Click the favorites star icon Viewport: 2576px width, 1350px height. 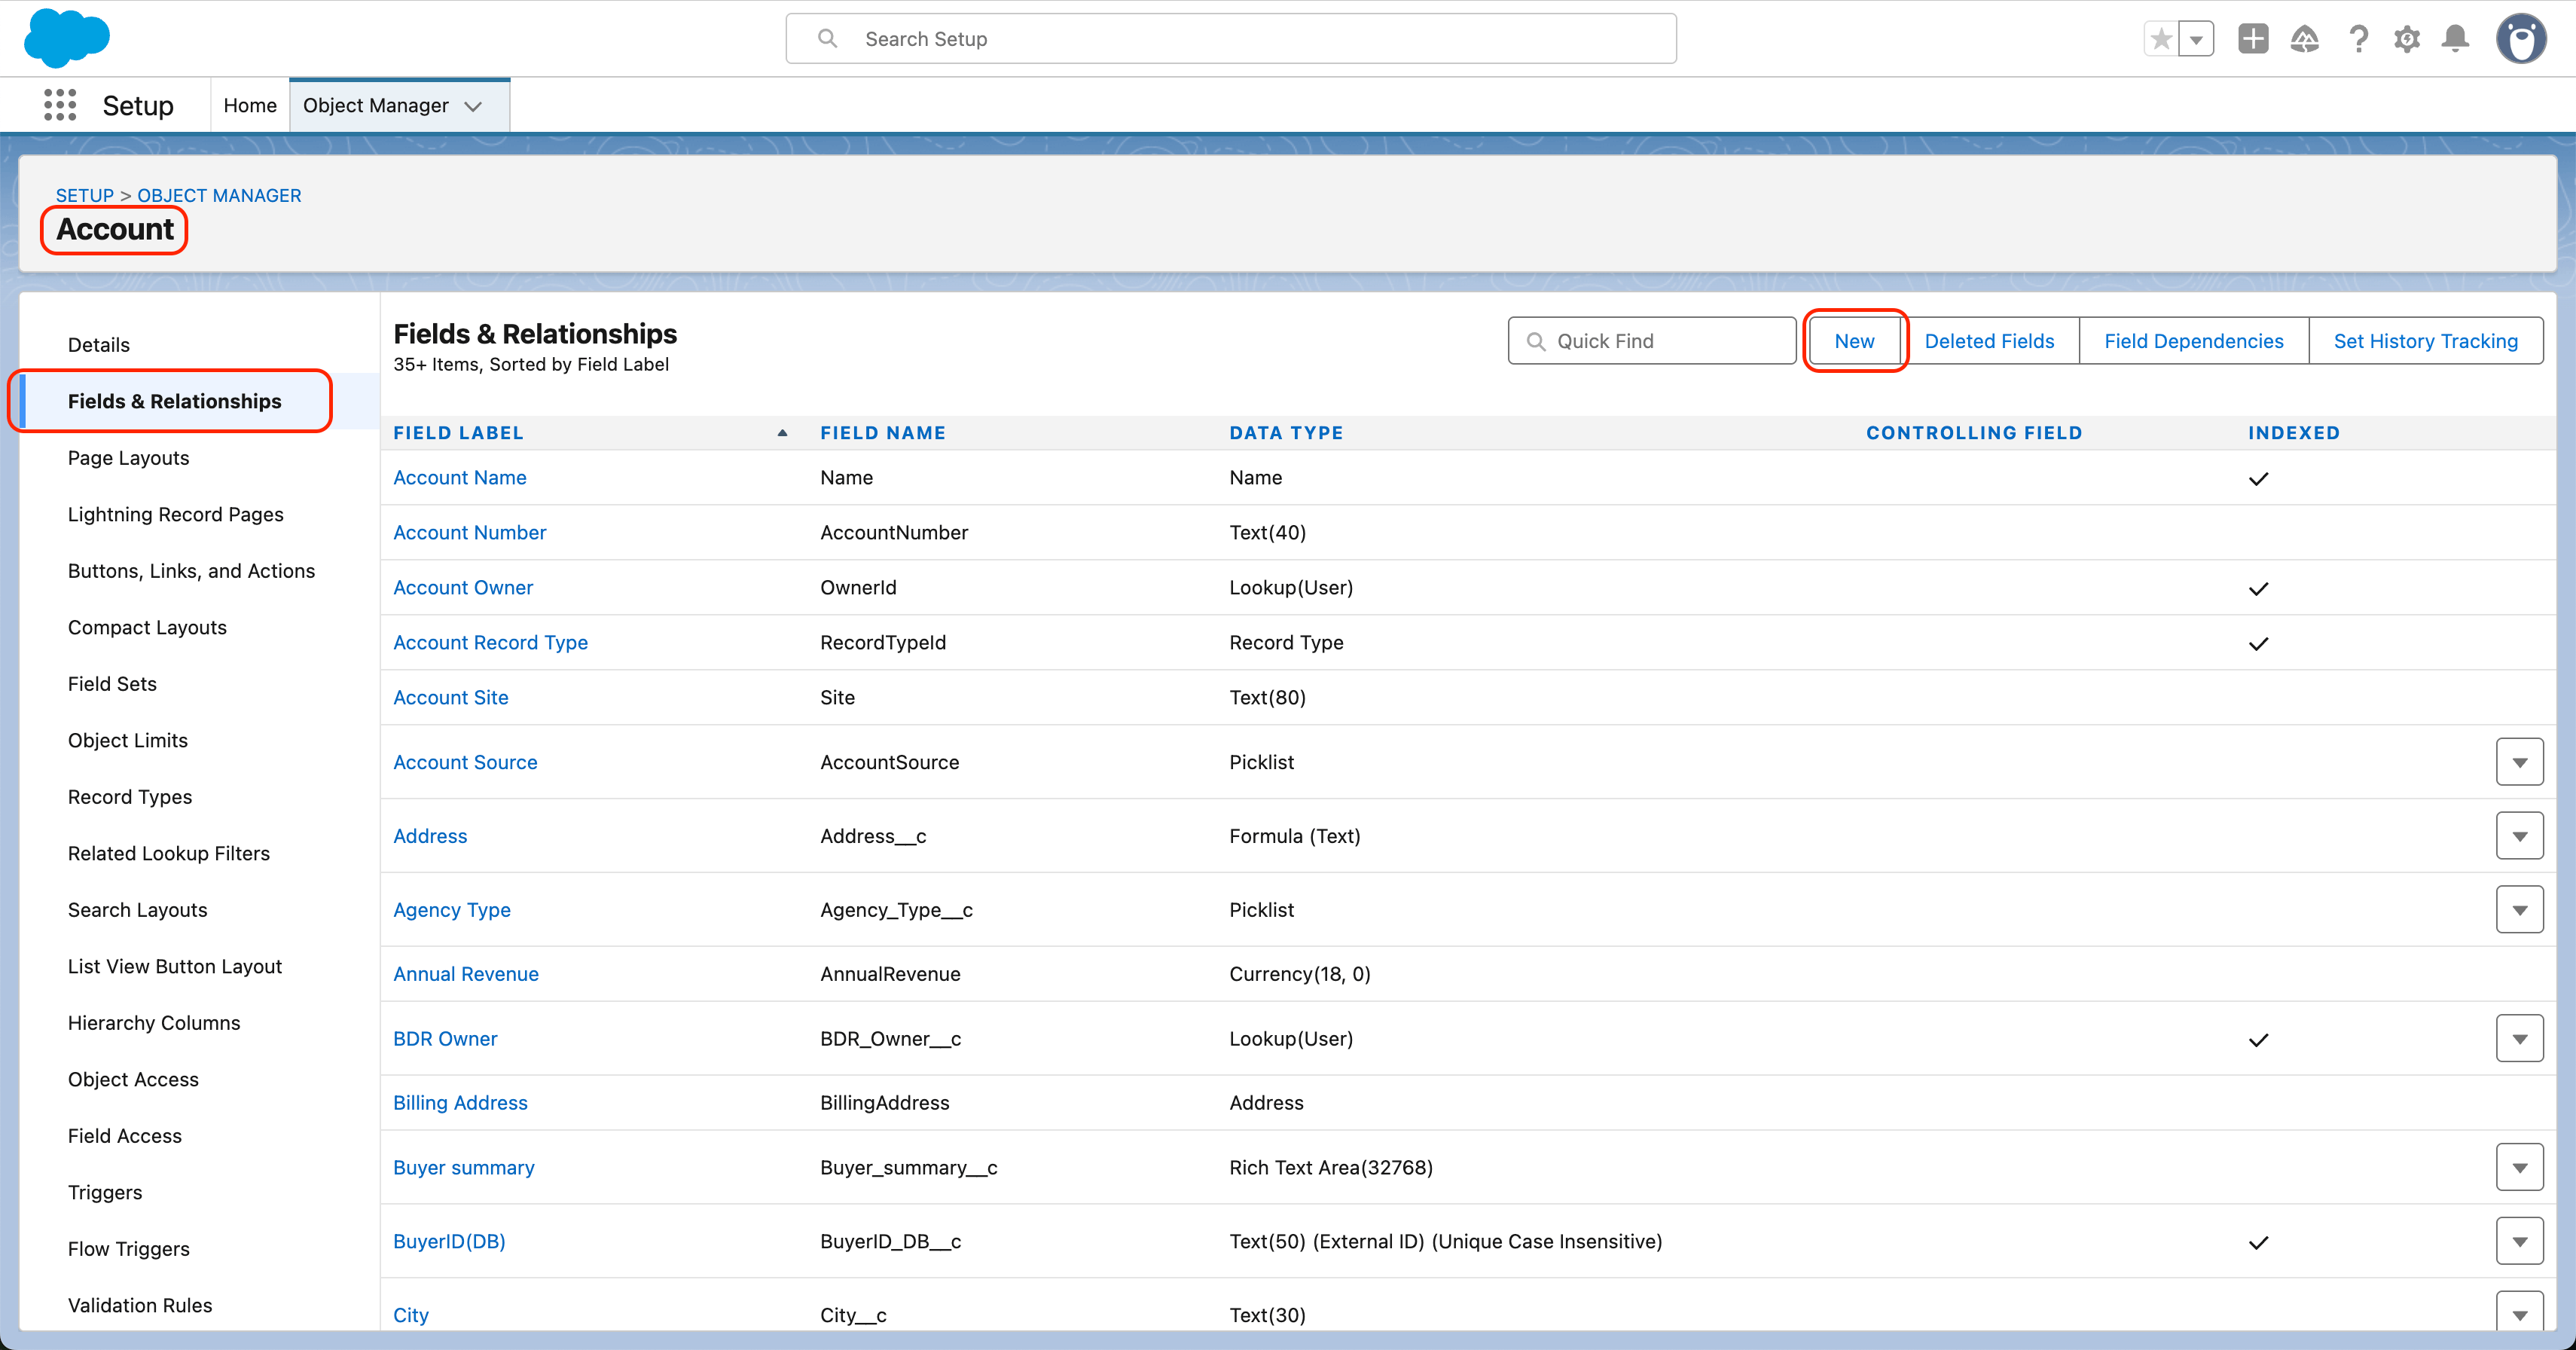[2161, 39]
